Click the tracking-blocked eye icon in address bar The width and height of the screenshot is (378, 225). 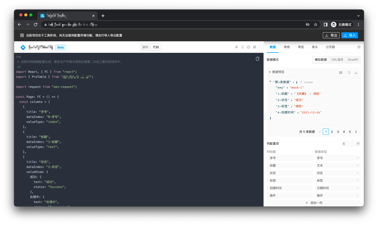(307, 24)
